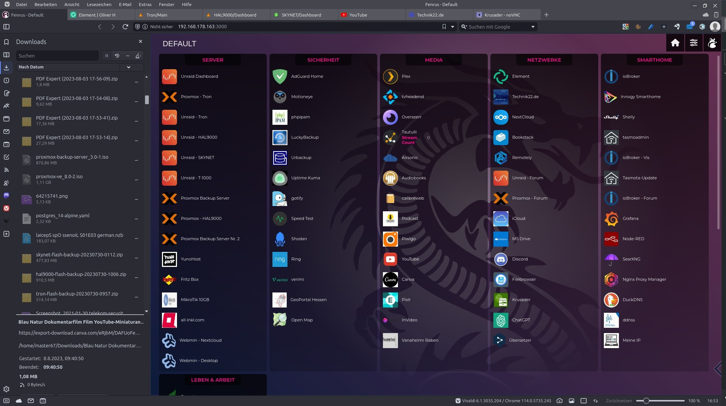
Task: Open the search engine dropdown arrow
Action: click(532, 27)
